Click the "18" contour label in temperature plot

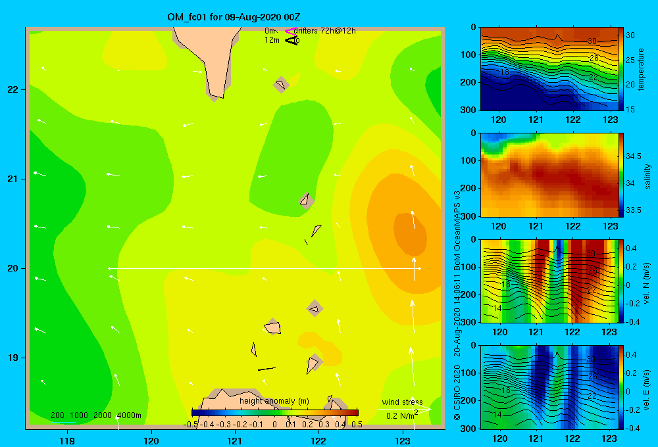(x=505, y=72)
